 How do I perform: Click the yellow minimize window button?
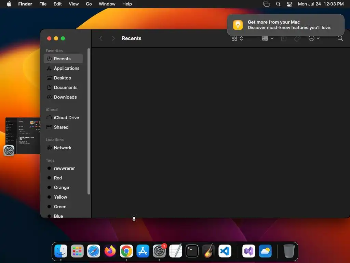pyautogui.click(x=56, y=38)
